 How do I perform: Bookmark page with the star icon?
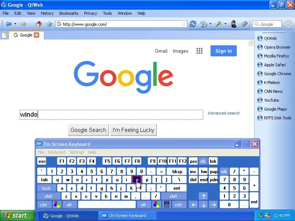click(x=49, y=24)
